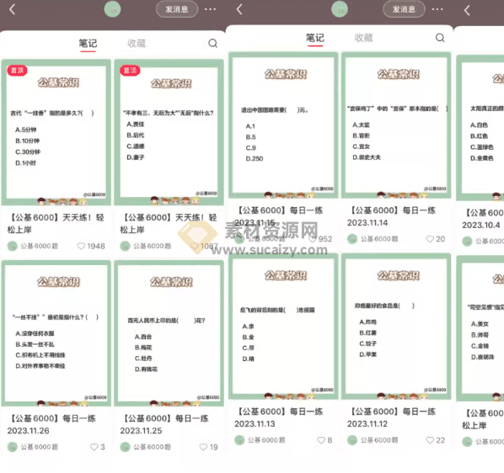Tap the back arrow on the left phone

[x=13, y=9]
